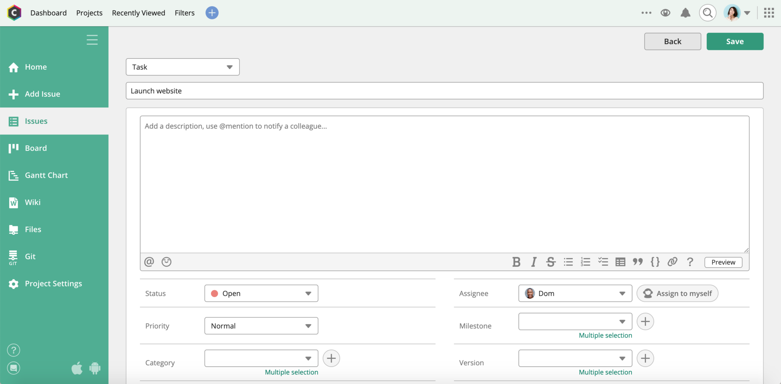The image size is (781, 384).
Task: Toggle the watching eye icon
Action: 665,13
